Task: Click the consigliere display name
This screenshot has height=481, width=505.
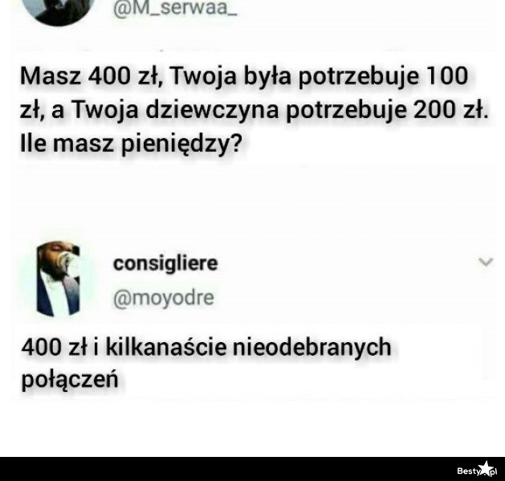Action: (x=165, y=263)
